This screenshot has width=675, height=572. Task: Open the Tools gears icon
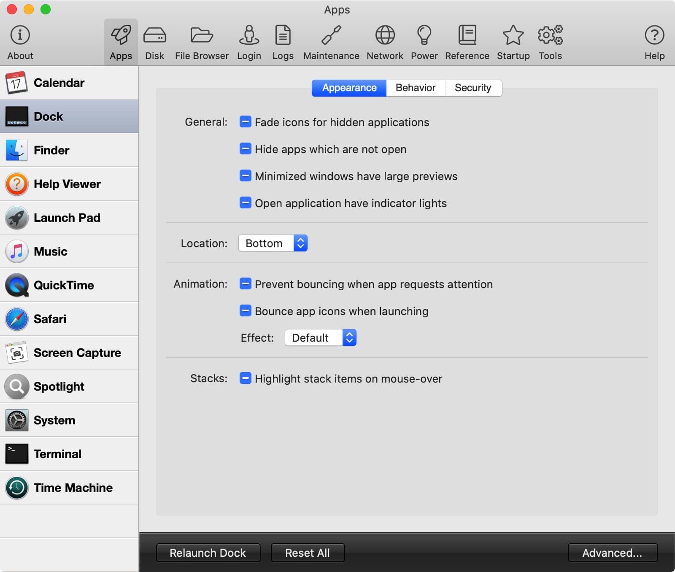[550, 42]
